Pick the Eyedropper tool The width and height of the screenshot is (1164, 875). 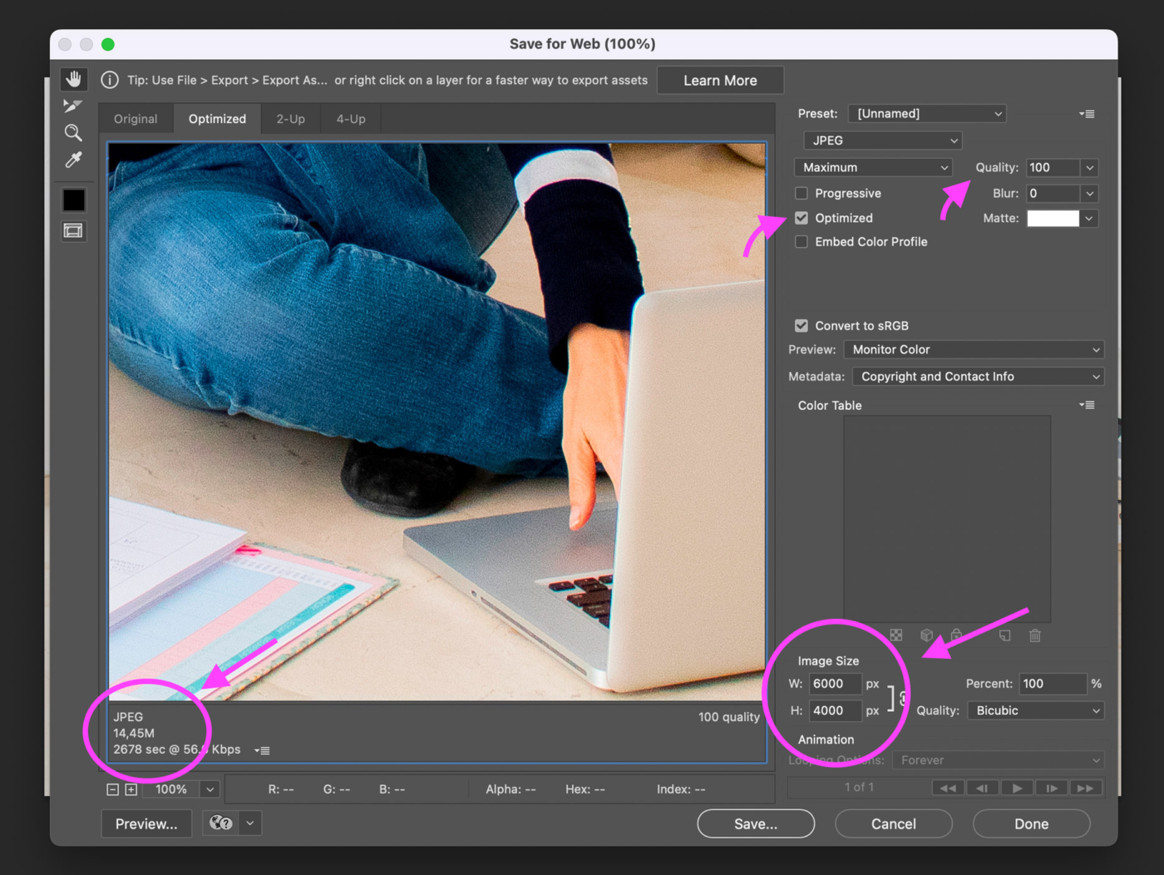click(x=73, y=160)
